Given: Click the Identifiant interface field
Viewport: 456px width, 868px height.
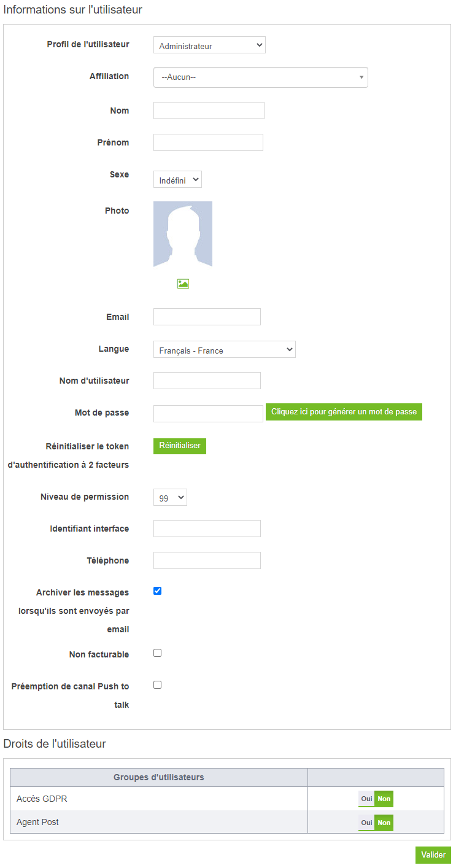Looking at the screenshot, I should [207, 529].
